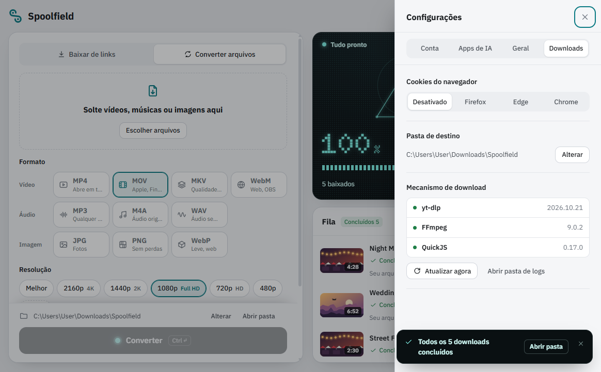Choose 720p HD resolution
601x372 pixels.
230,288
